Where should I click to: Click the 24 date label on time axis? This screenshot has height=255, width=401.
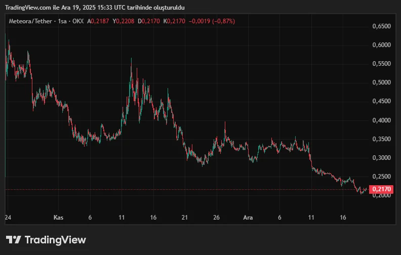click(x=8, y=217)
